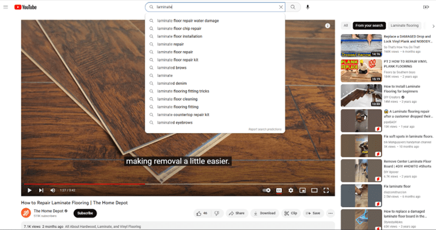
Task: Show video info cards icon
Action: click(x=327, y=25)
